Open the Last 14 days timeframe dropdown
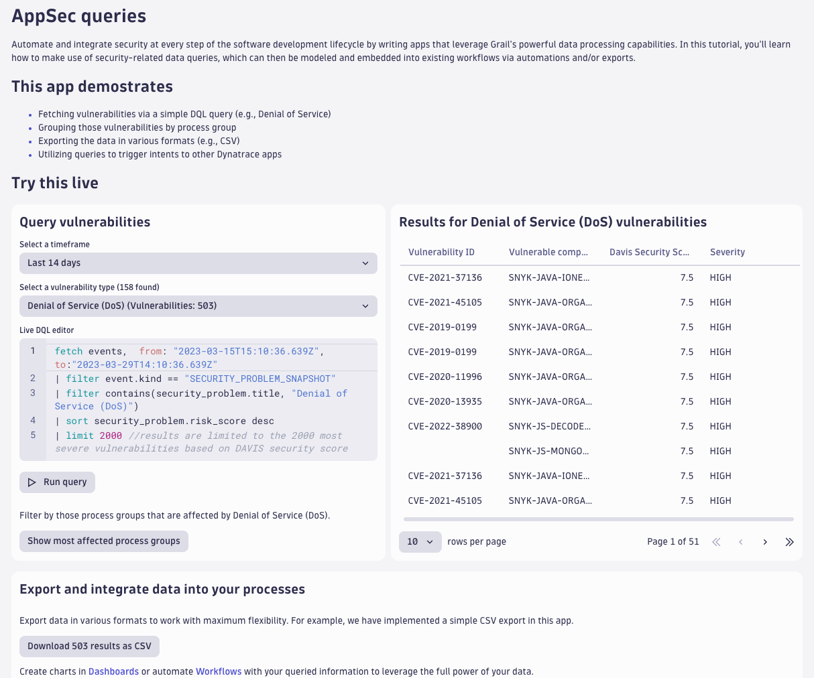Image resolution: width=814 pixels, height=678 pixels. [x=198, y=263]
